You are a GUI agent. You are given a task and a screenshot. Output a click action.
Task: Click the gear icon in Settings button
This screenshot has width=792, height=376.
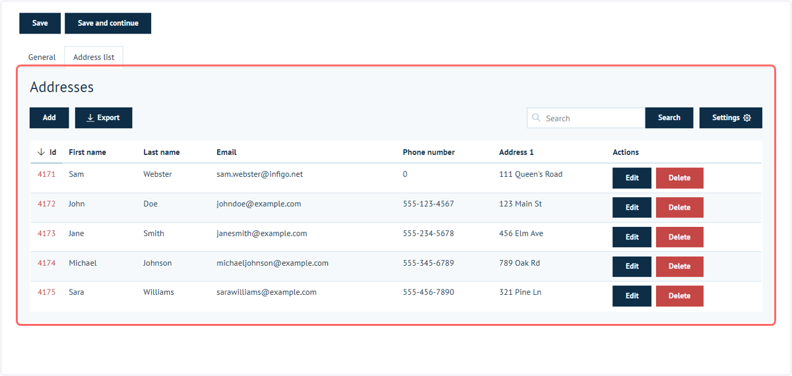[747, 118]
